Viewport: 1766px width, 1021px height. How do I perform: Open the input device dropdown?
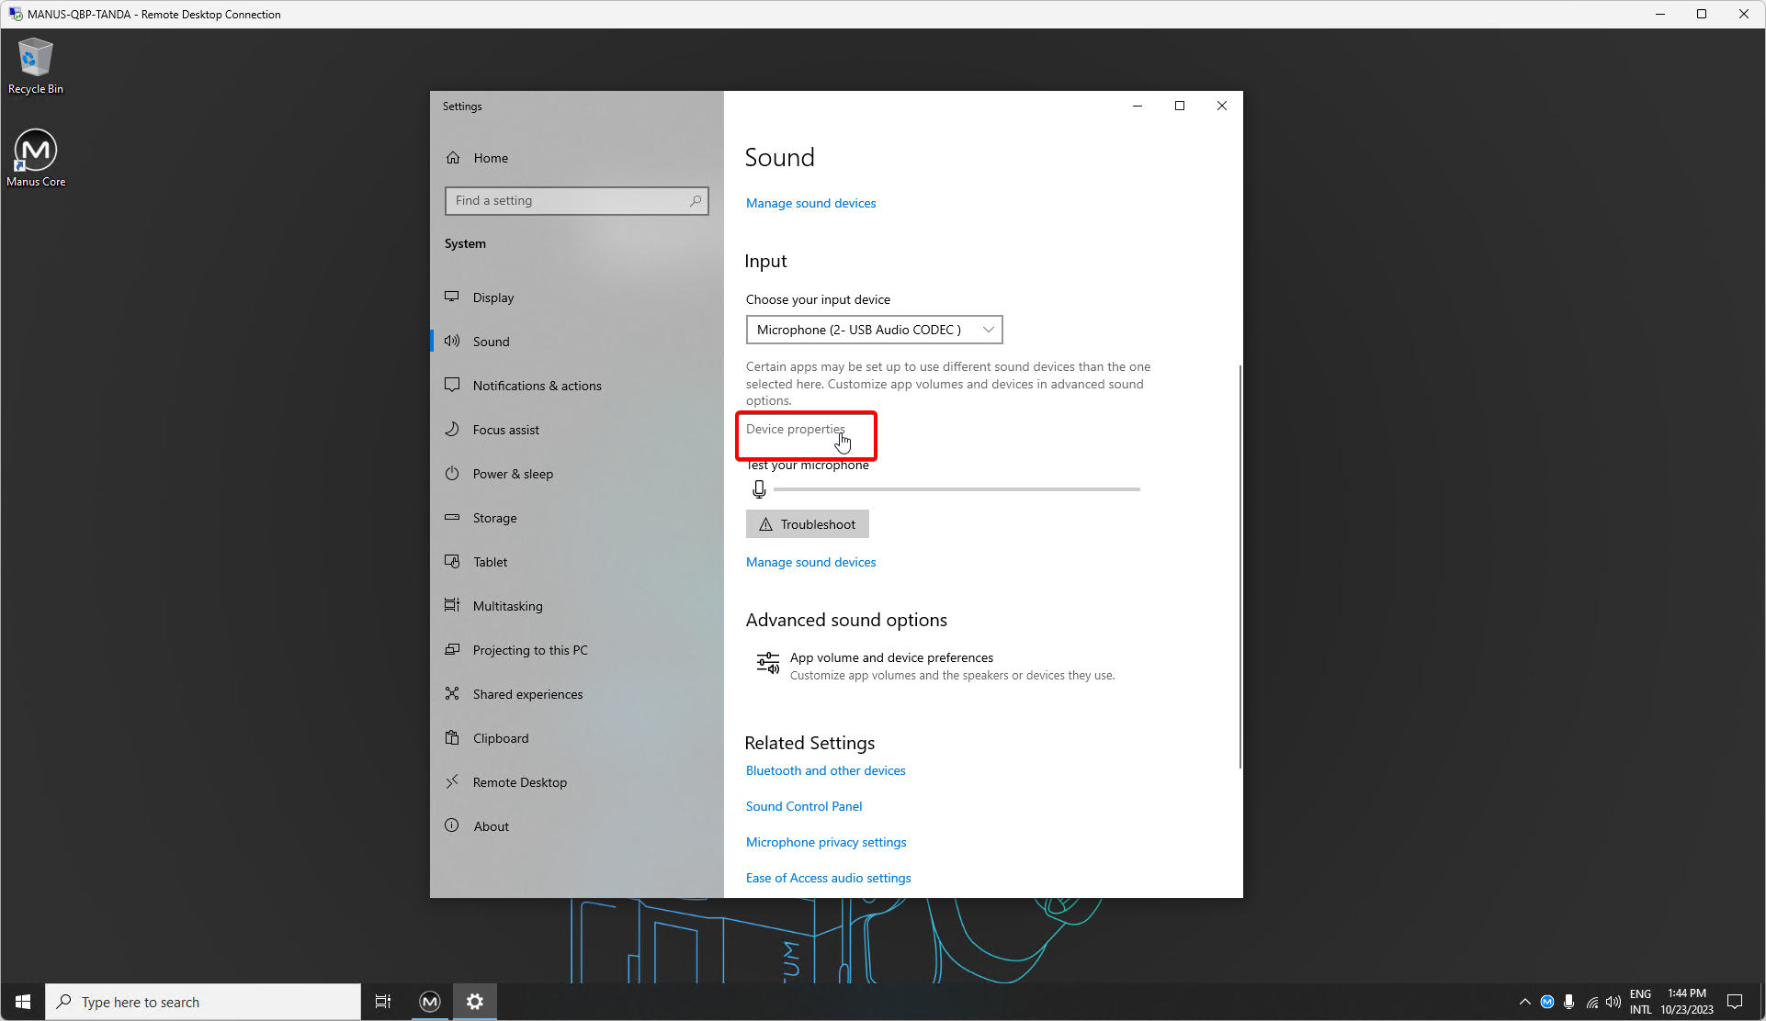(x=873, y=330)
